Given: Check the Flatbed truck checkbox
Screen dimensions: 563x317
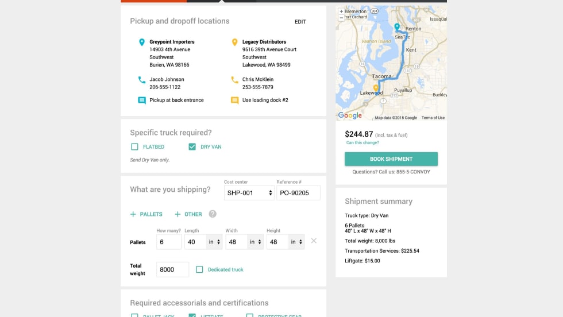Looking at the screenshot, I should (x=135, y=147).
